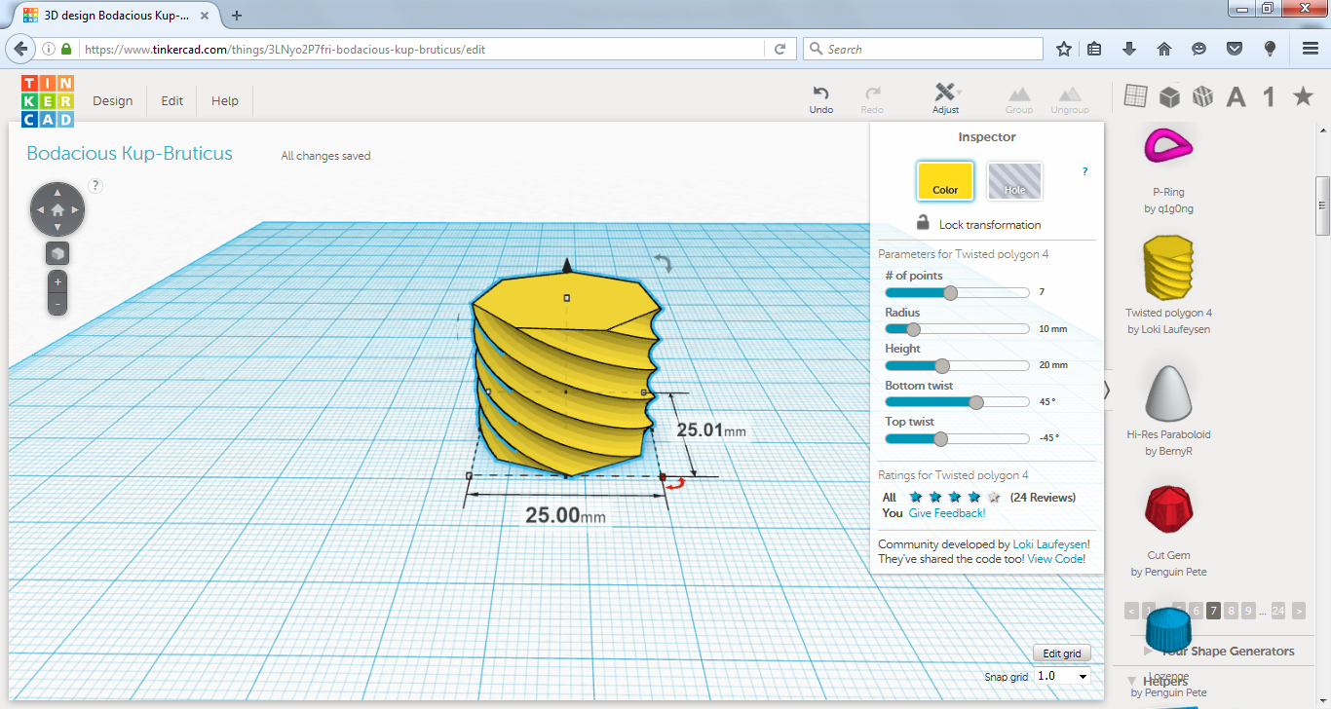Open the Snap grid dropdown
This screenshot has width=1331, height=709.
point(1063,676)
